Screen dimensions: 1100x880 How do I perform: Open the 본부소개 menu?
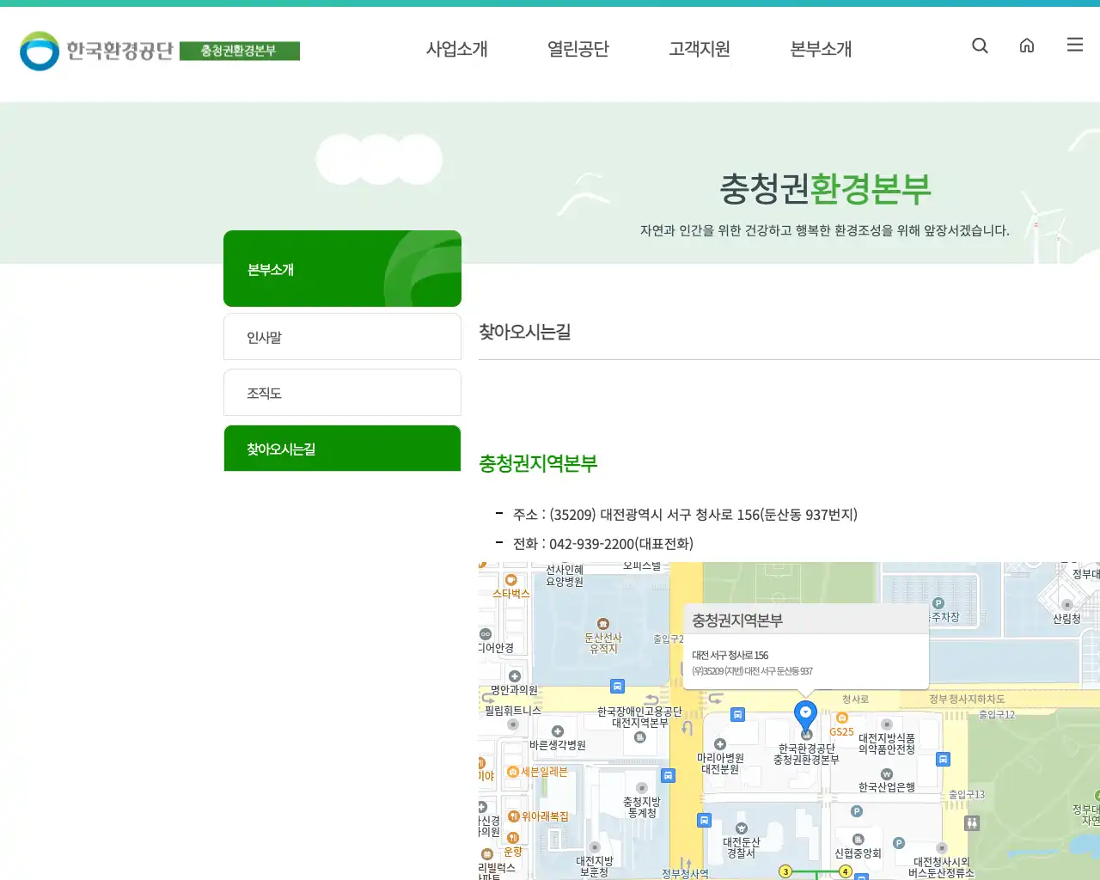pyautogui.click(x=819, y=49)
